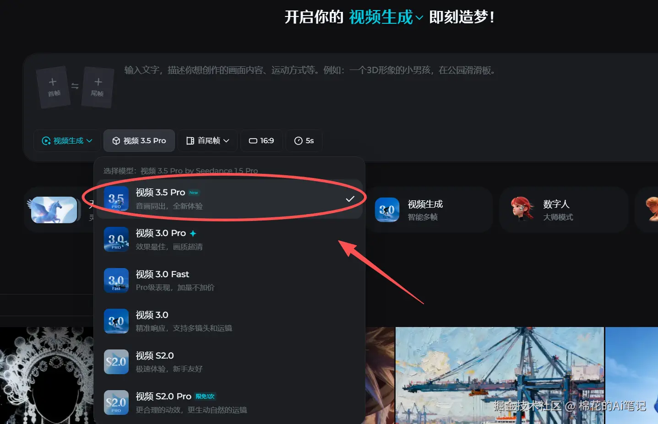This screenshot has width=658, height=424.
Task: Select 视频 3.0 Fast model option
Action: 229,280
